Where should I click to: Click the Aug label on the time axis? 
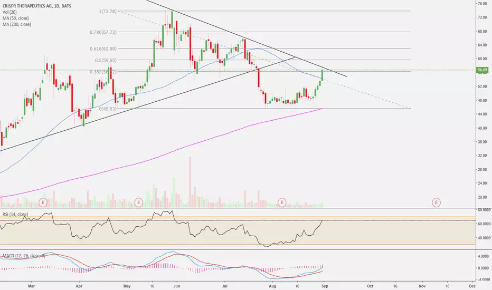point(272,286)
